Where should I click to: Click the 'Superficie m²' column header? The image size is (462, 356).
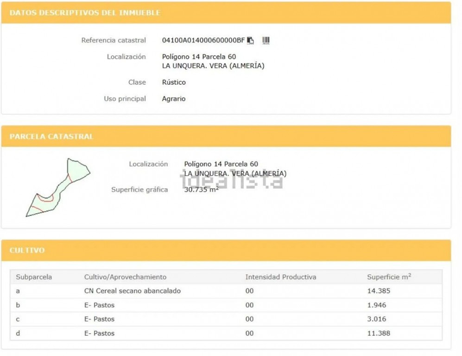coord(389,277)
